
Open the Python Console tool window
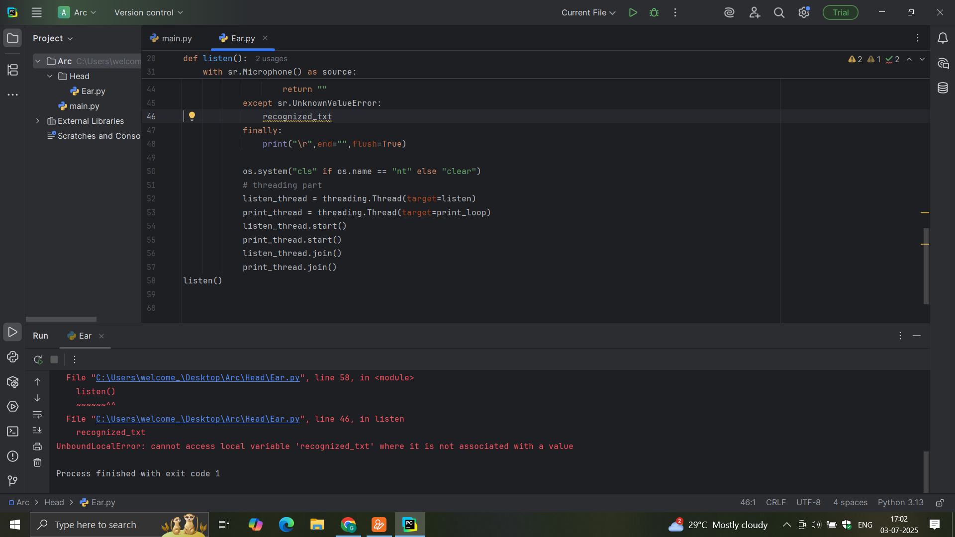[12, 357]
